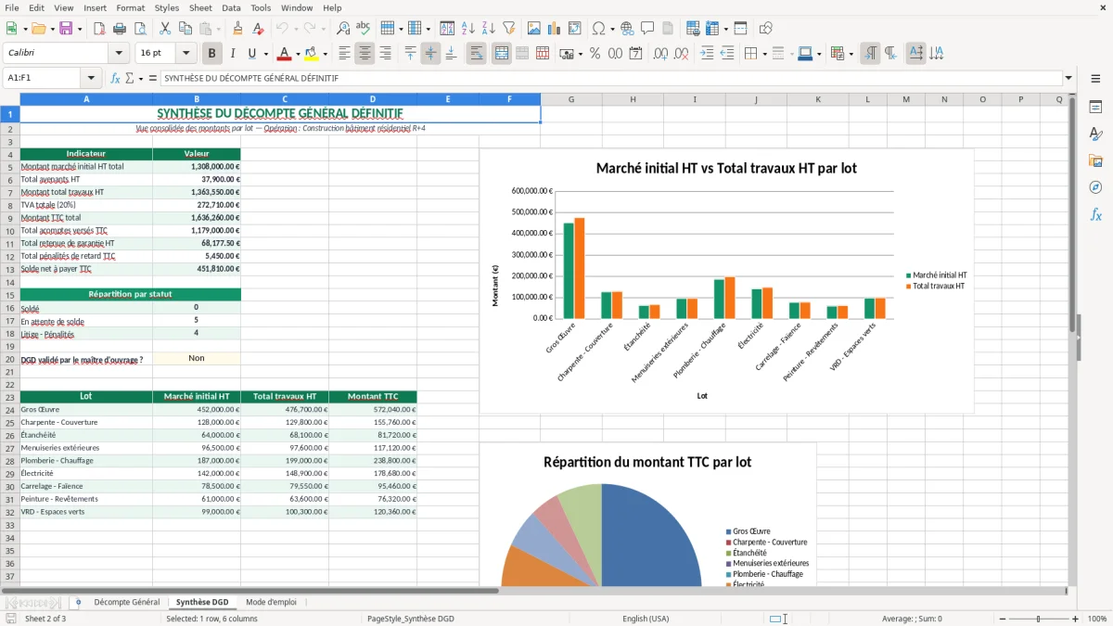Toggle Center Horizontally alignment

click(x=365, y=54)
